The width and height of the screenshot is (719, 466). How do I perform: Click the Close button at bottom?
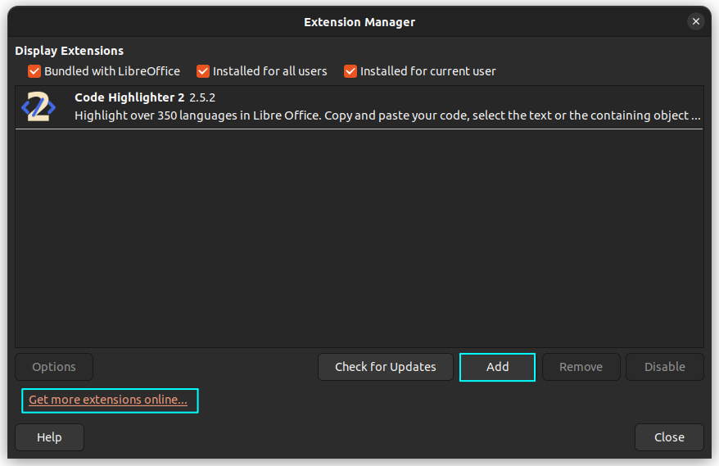670,437
